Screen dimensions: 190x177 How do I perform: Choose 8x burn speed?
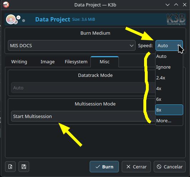click(x=169, y=110)
